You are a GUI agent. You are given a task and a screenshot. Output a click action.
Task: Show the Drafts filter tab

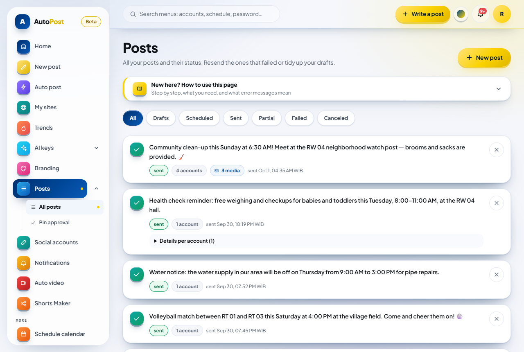click(161, 118)
